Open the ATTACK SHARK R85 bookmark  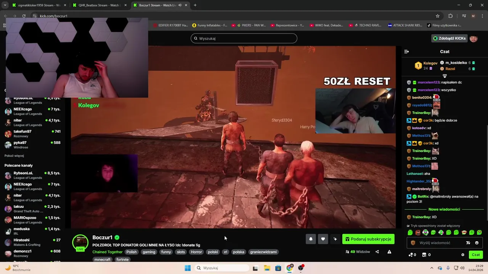(405, 25)
